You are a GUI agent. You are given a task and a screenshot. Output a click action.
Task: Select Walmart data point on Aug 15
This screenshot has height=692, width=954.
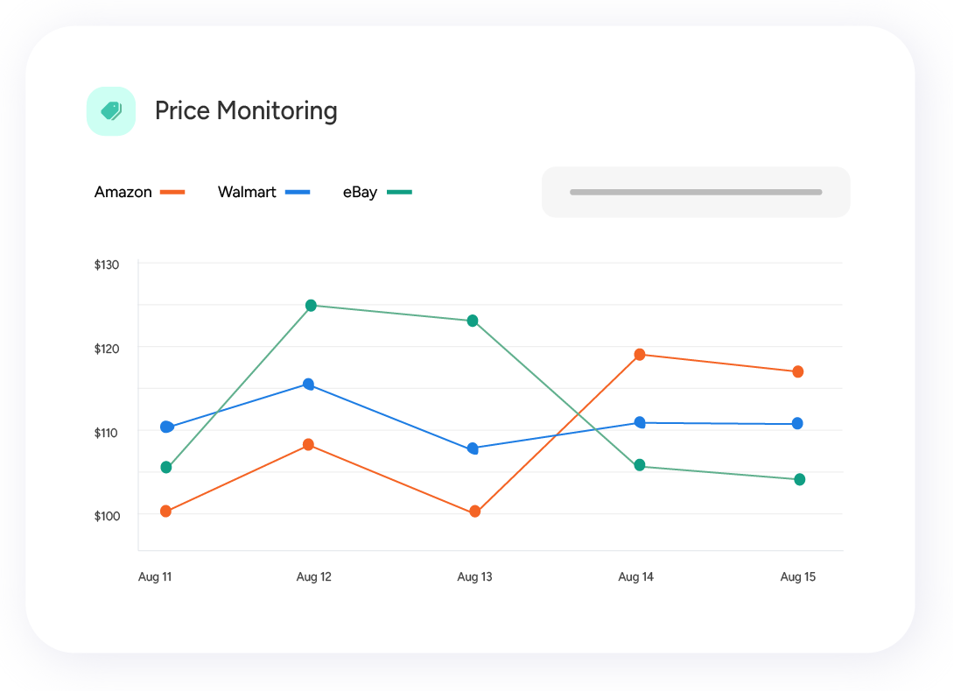tap(797, 423)
